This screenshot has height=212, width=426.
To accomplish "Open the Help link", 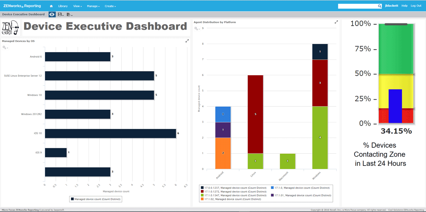I will point(404,6).
